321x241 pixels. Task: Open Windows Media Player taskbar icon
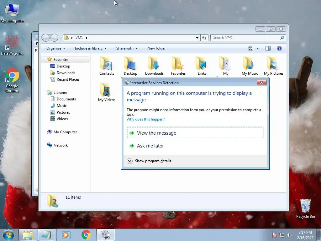pyautogui.click(x=66, y=235)
